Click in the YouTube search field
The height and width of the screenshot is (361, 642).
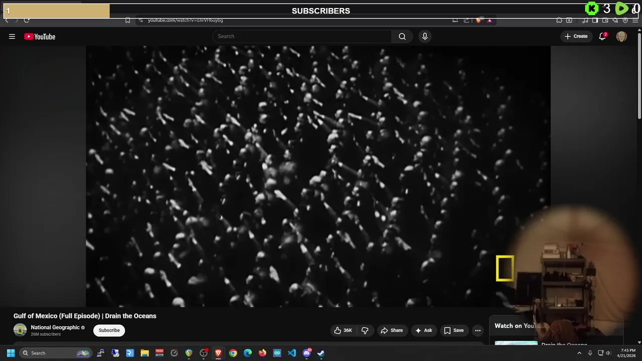pyautogui.click(x=302, y=36)
